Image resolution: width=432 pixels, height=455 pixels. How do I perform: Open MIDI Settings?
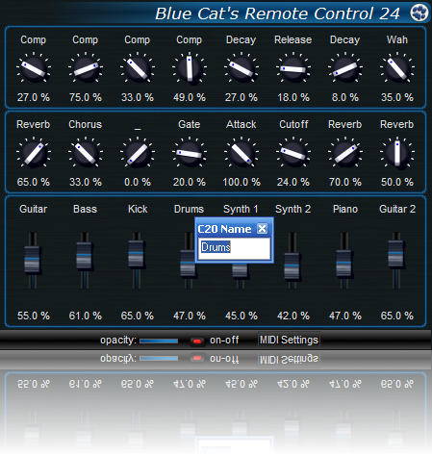click(289, 340)
